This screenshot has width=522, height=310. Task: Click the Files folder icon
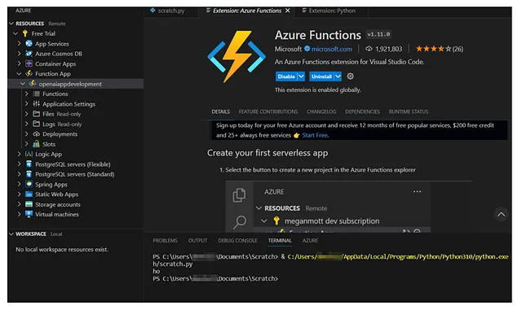coord(36,114)
